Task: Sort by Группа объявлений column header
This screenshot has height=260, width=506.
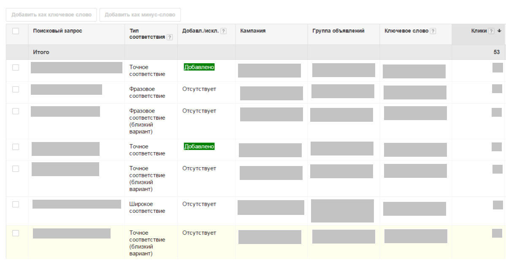Action: pos(338,31)
